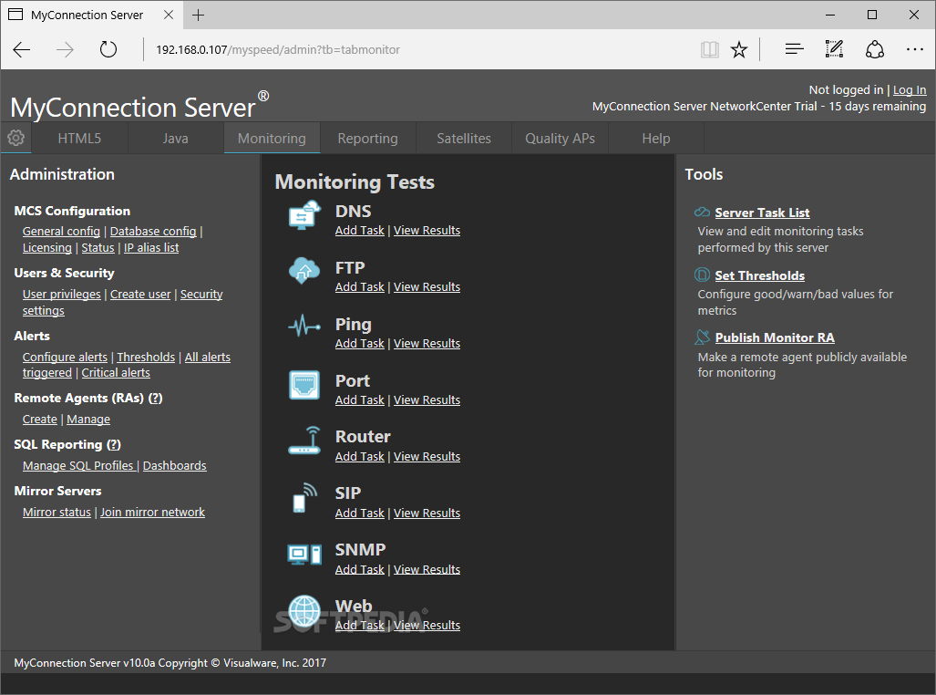
Task: Reload the page with refresh icon
Action: 108,49
